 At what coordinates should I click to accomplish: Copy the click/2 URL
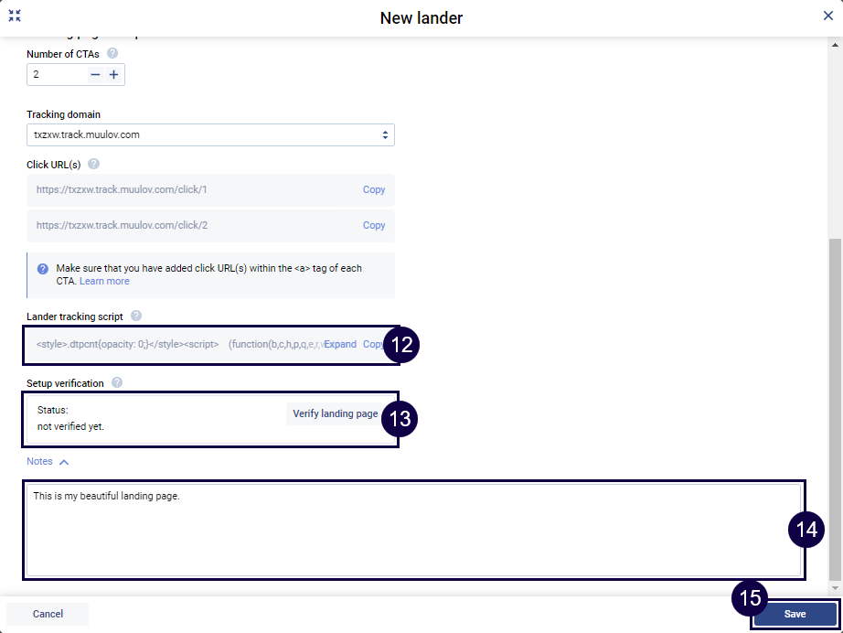[x=374, y=225]
